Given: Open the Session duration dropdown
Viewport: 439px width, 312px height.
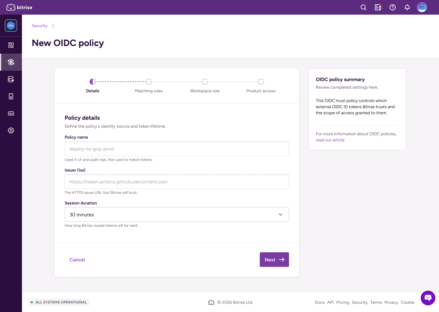Looking at the screenshot, I should click(177, 214).
